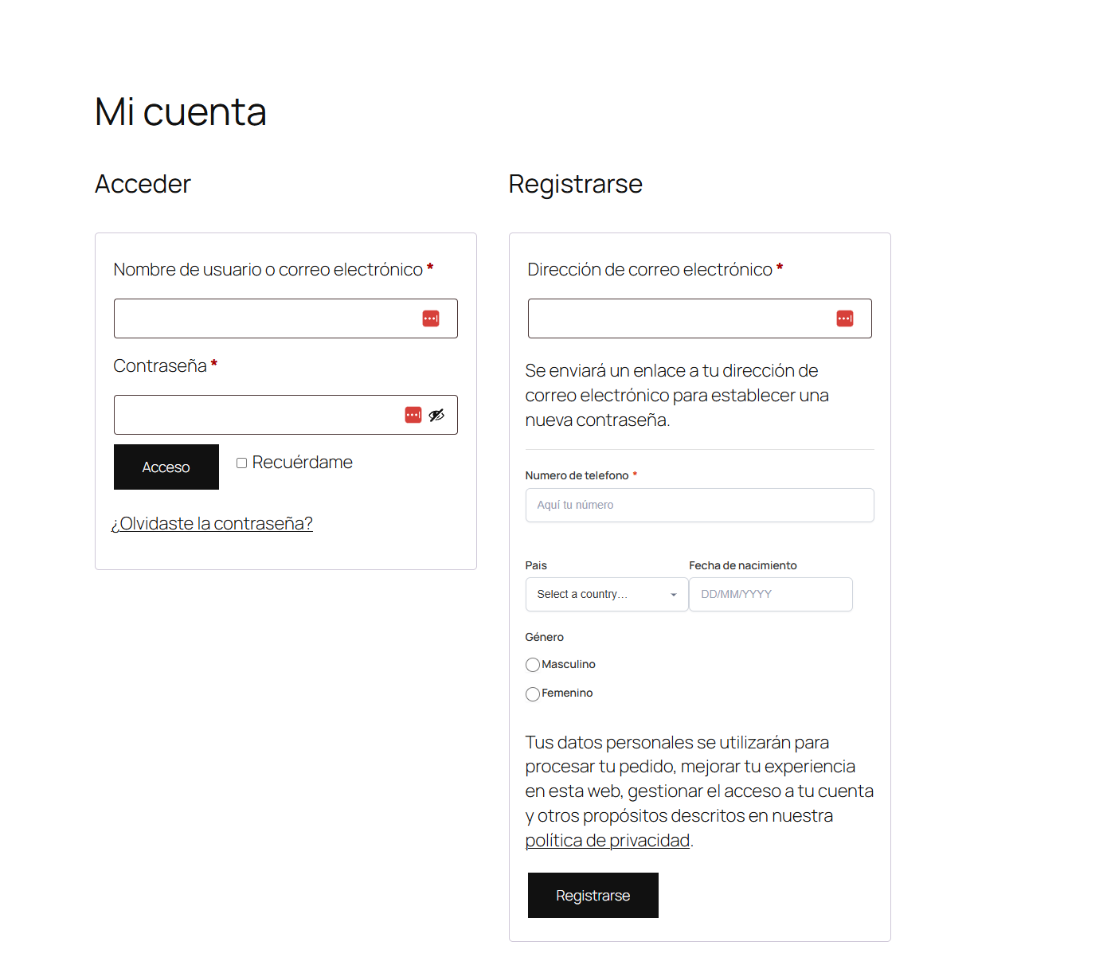Viewport: 1103px width, 965px height.
Task: Click the Fecha de nacimiento date field
Action: point(770,594)
